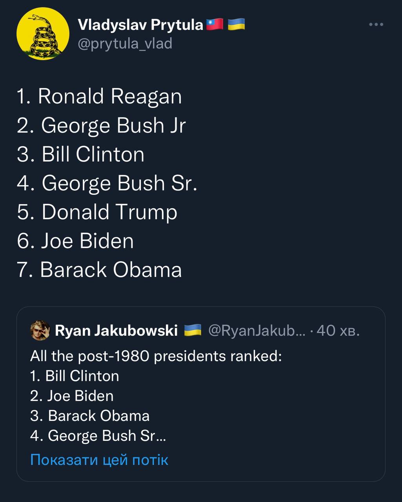Image resolution: width=402 pixels, height=502 pixels.
Task: Open quoted tweet via "All the post-1980 presidents ranked"
Action: 156,356
